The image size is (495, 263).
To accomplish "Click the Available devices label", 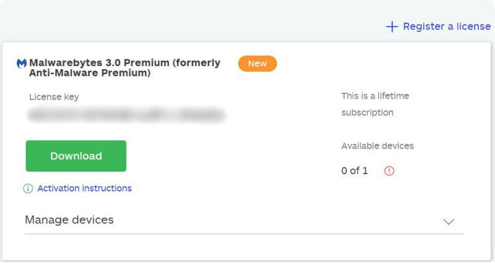I will pyautogui.click(x=377, y=146).
